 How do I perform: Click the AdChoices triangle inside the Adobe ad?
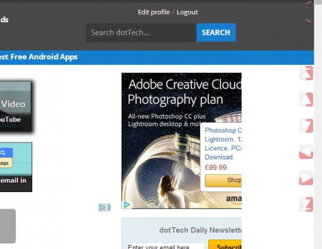click(x=127, y=204)
